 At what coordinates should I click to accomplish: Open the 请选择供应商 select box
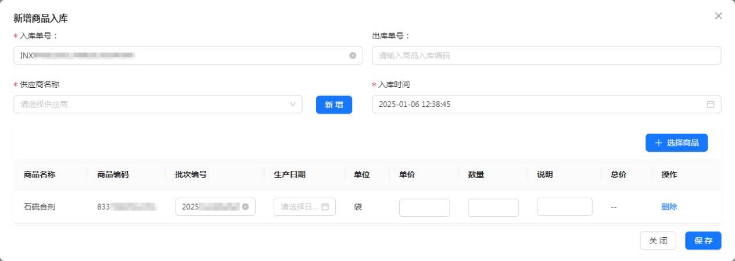click(x=157, y=105)
